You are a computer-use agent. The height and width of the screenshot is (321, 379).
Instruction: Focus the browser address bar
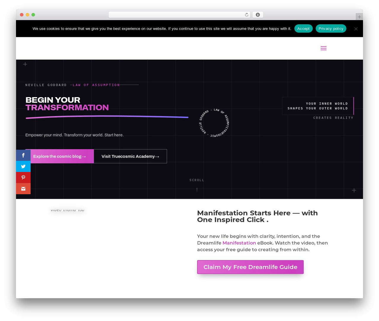(179, 15)
